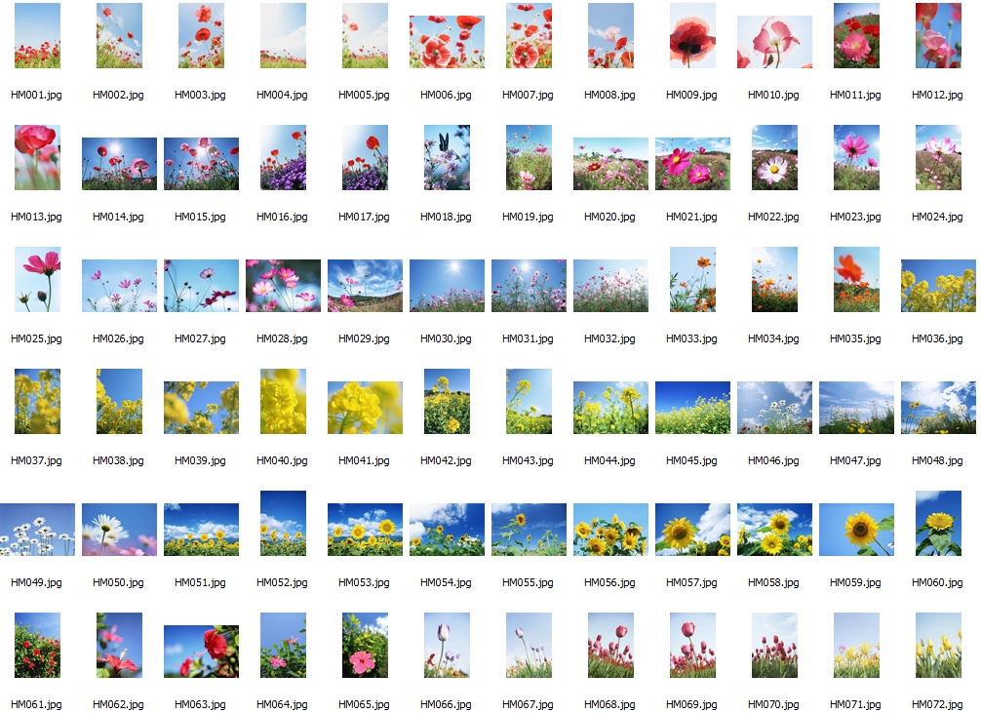Select the HM022.jpg white cosmos thumbnail
This screenshot has width=981, height=714.
coord(774,158)
